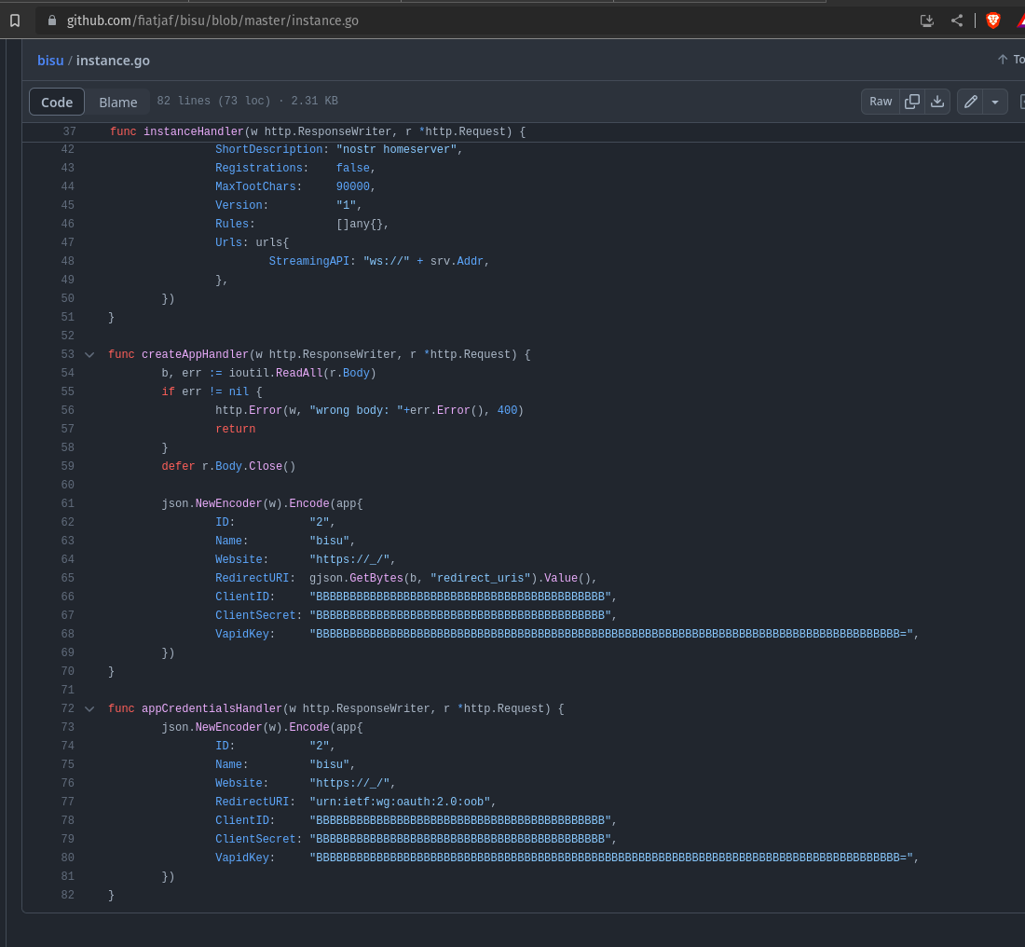This screenshot has height=947, width=1025.
Task: Install the page as app icon
Action: click(926, 21)
